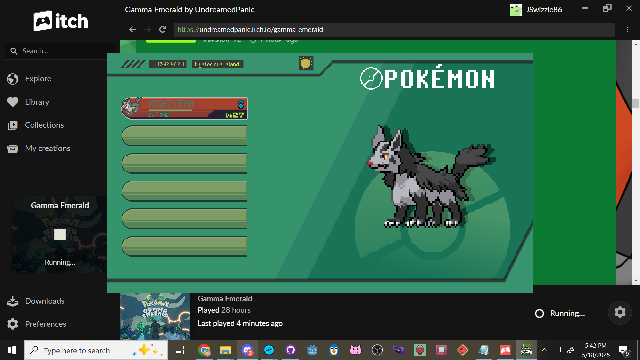
Task: Open the Gamma Emerald running tab in sidebar
Action: (x=59, y=234)
